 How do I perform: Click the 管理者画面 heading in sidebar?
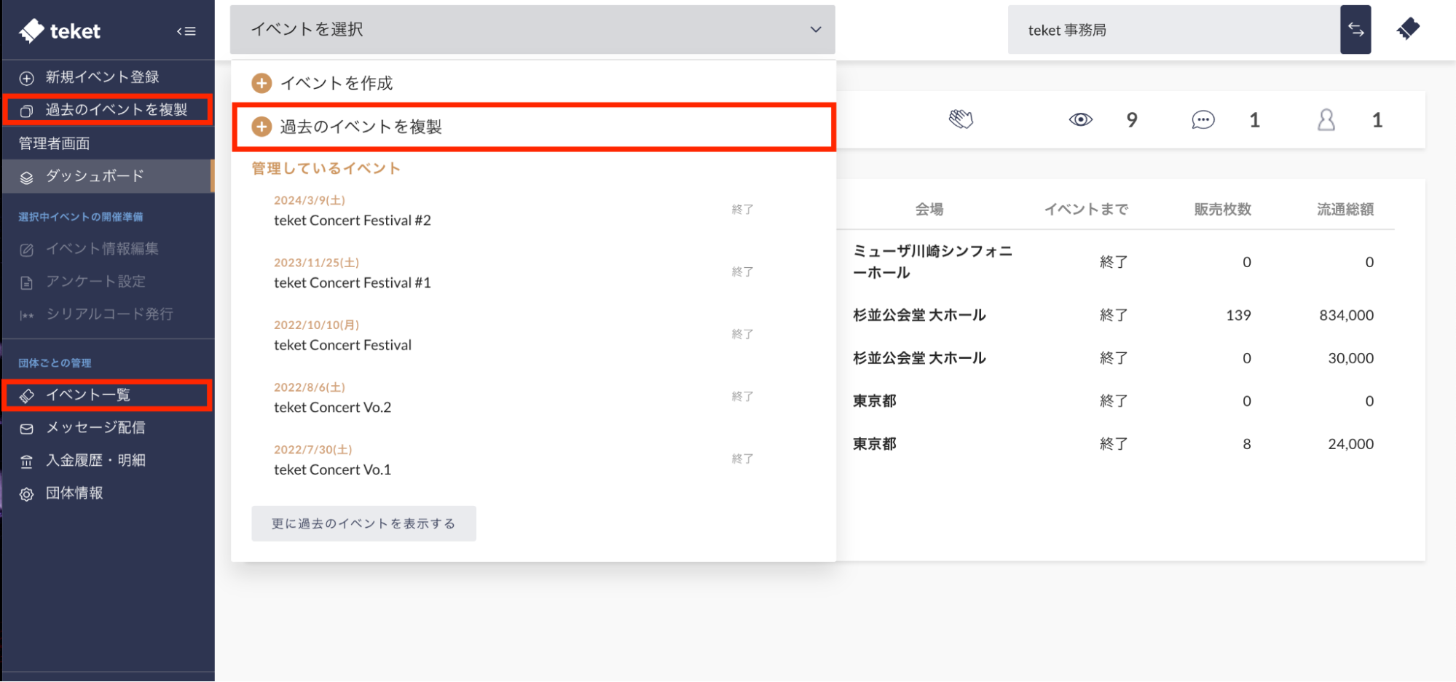tap(55, 143)
